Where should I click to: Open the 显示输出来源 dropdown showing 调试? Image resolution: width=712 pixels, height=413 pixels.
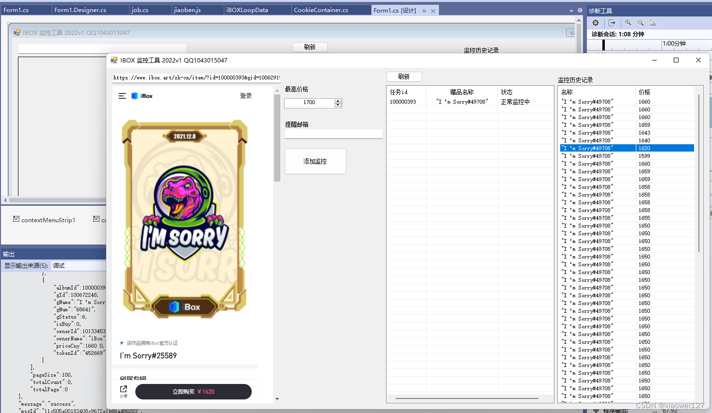click(x=79, y=265)
